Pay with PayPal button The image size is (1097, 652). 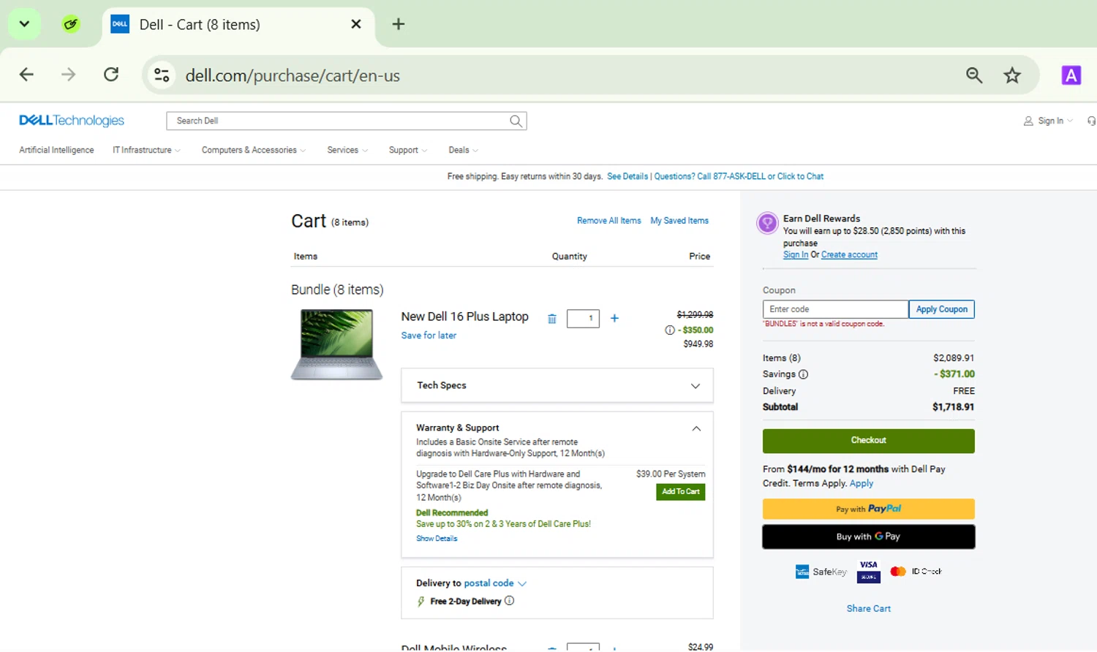click(869, 509)
